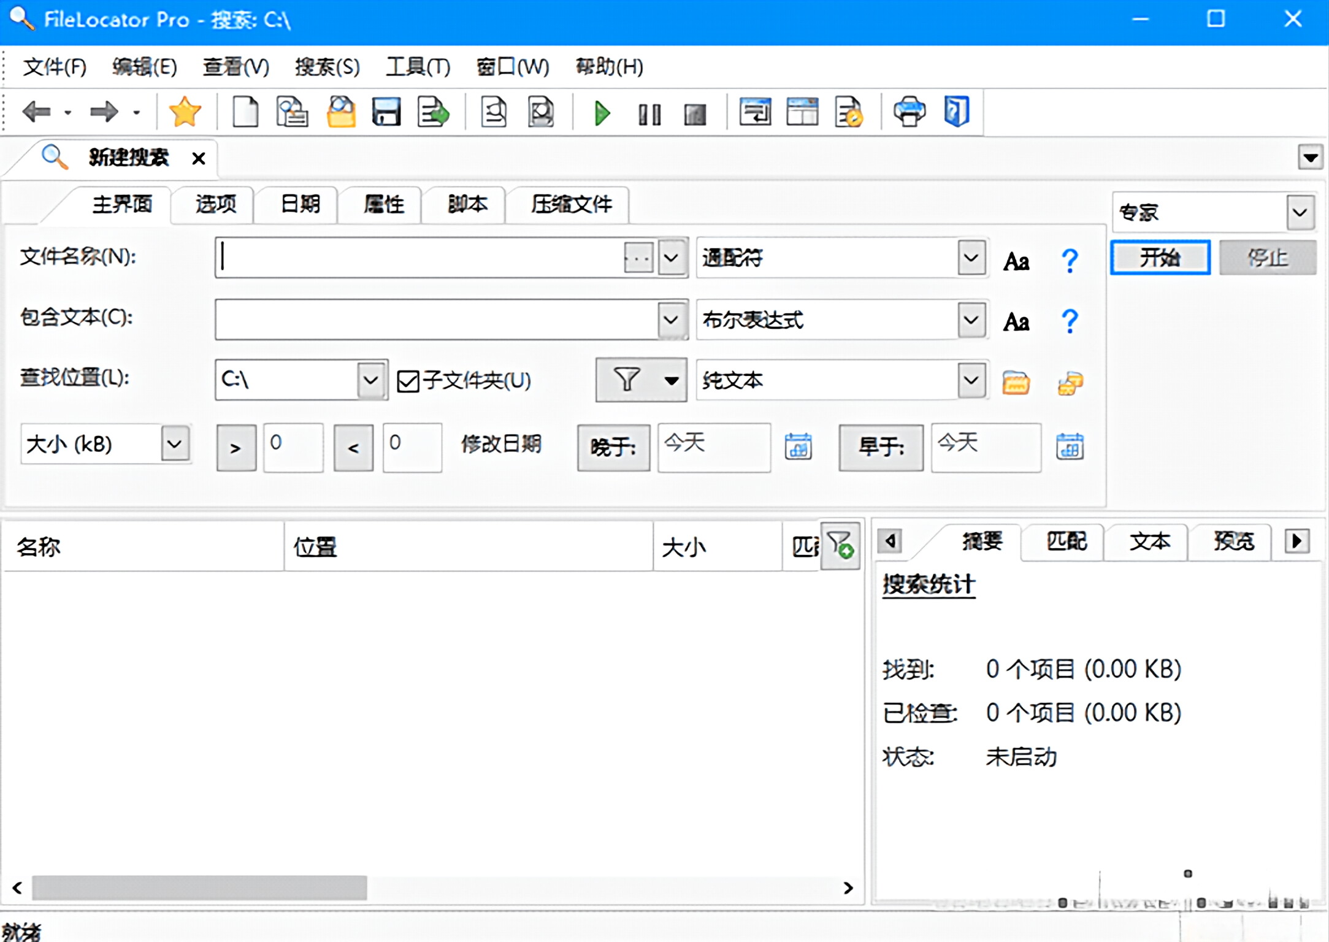Open help question mark for file name
The image size is (1329, 942).
point(1070,261)
